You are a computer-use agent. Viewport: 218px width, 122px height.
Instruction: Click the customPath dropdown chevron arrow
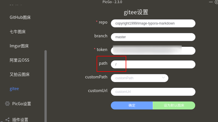coord(163,78)
